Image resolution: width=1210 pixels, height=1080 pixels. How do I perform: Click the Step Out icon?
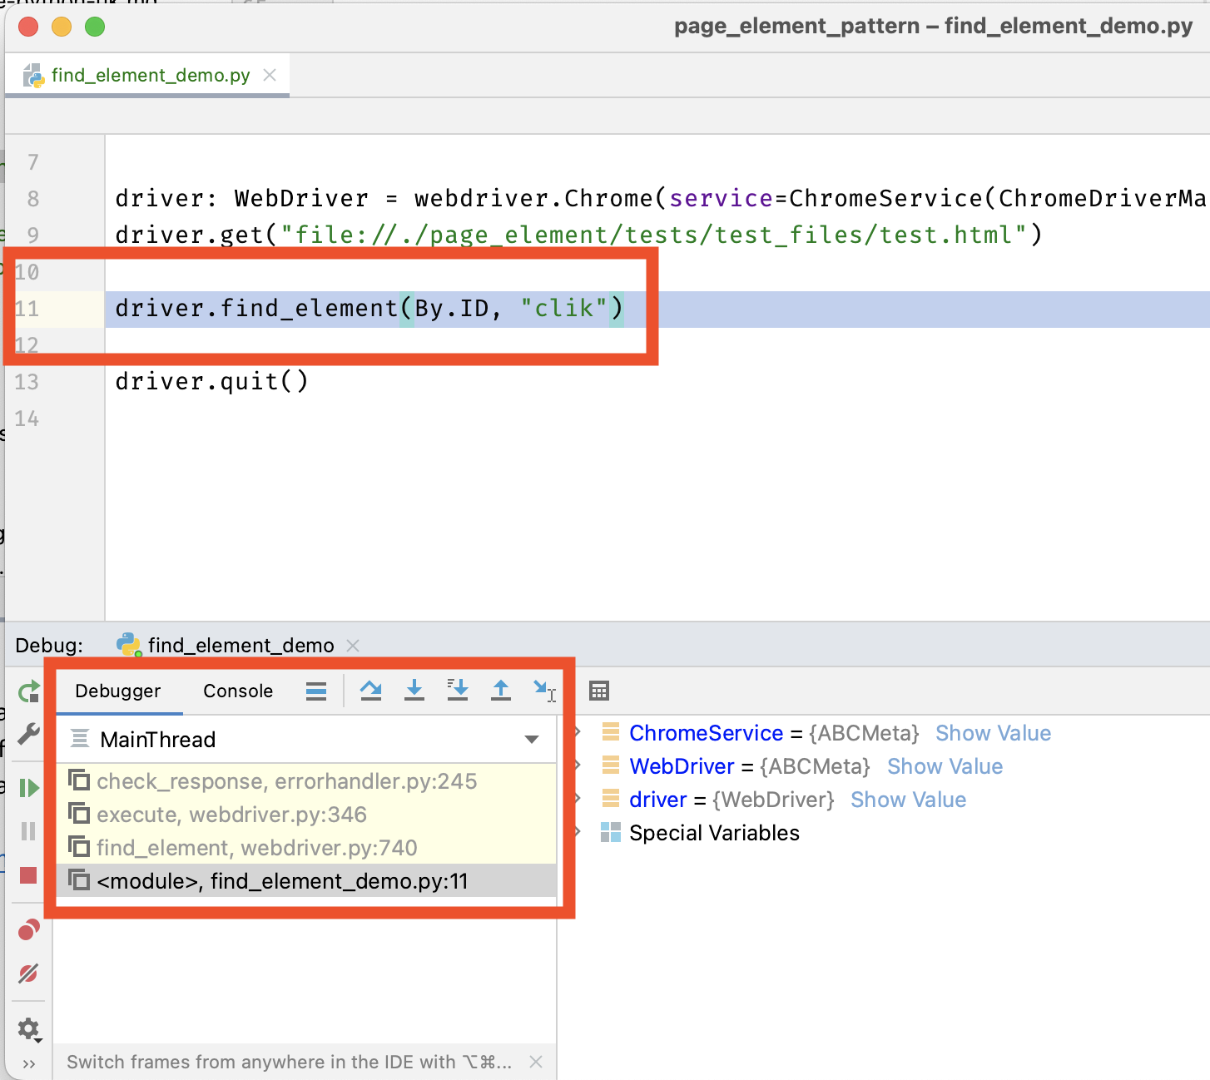point(501,691)
